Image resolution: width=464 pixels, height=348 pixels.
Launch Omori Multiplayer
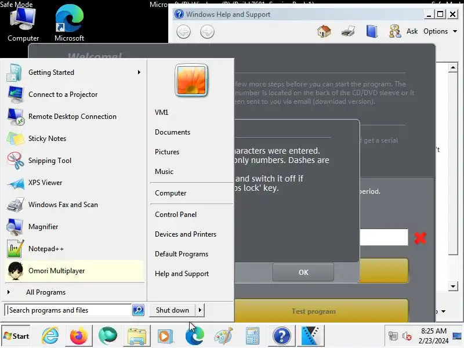pos(74,271)
